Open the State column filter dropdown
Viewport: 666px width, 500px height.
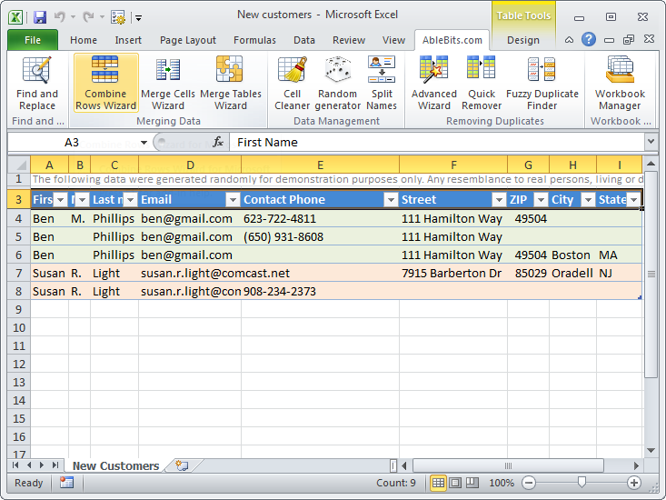pyautogui.click(x=633, y=200)
